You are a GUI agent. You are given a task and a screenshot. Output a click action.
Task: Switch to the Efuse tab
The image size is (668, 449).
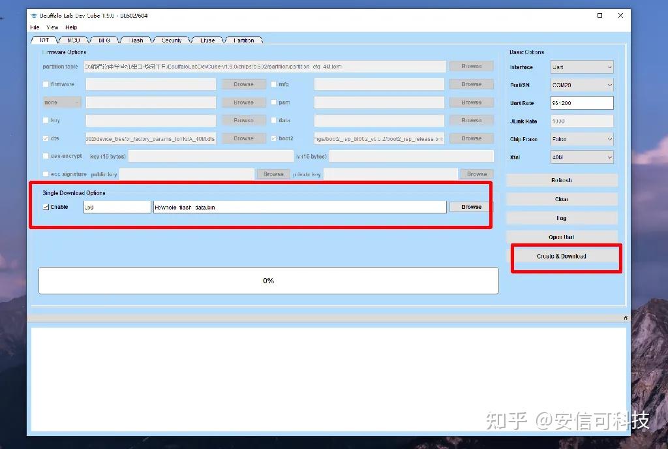pyautogui.click(x=207, y=40)
